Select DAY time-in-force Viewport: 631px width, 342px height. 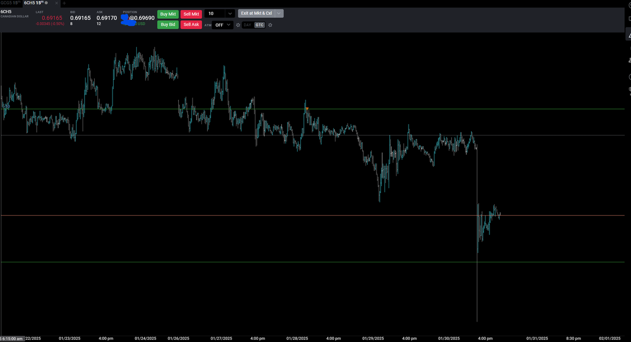pyautogui.click(x=248, y=25)
